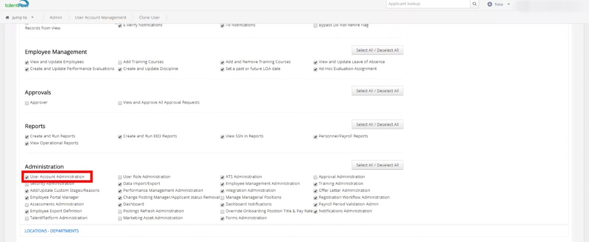Toggle ATS Administration checkbox
This screenshot has height=242, width=589.
click(x=222, y=177)
